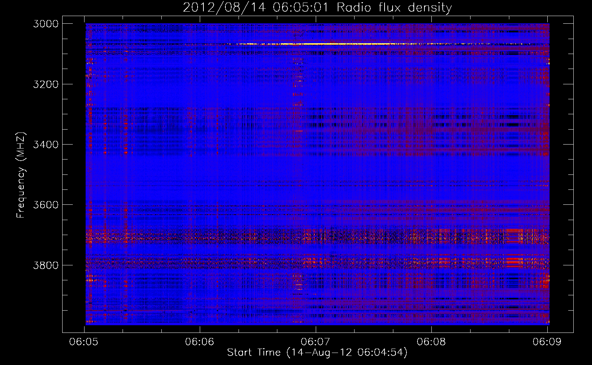592x365 pixels.
Task: Click the 3800 frequency tick label
Action: click(46, 265)
